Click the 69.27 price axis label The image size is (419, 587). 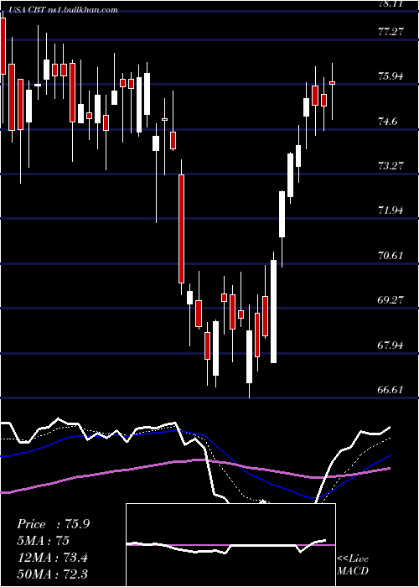click(391, 300)
